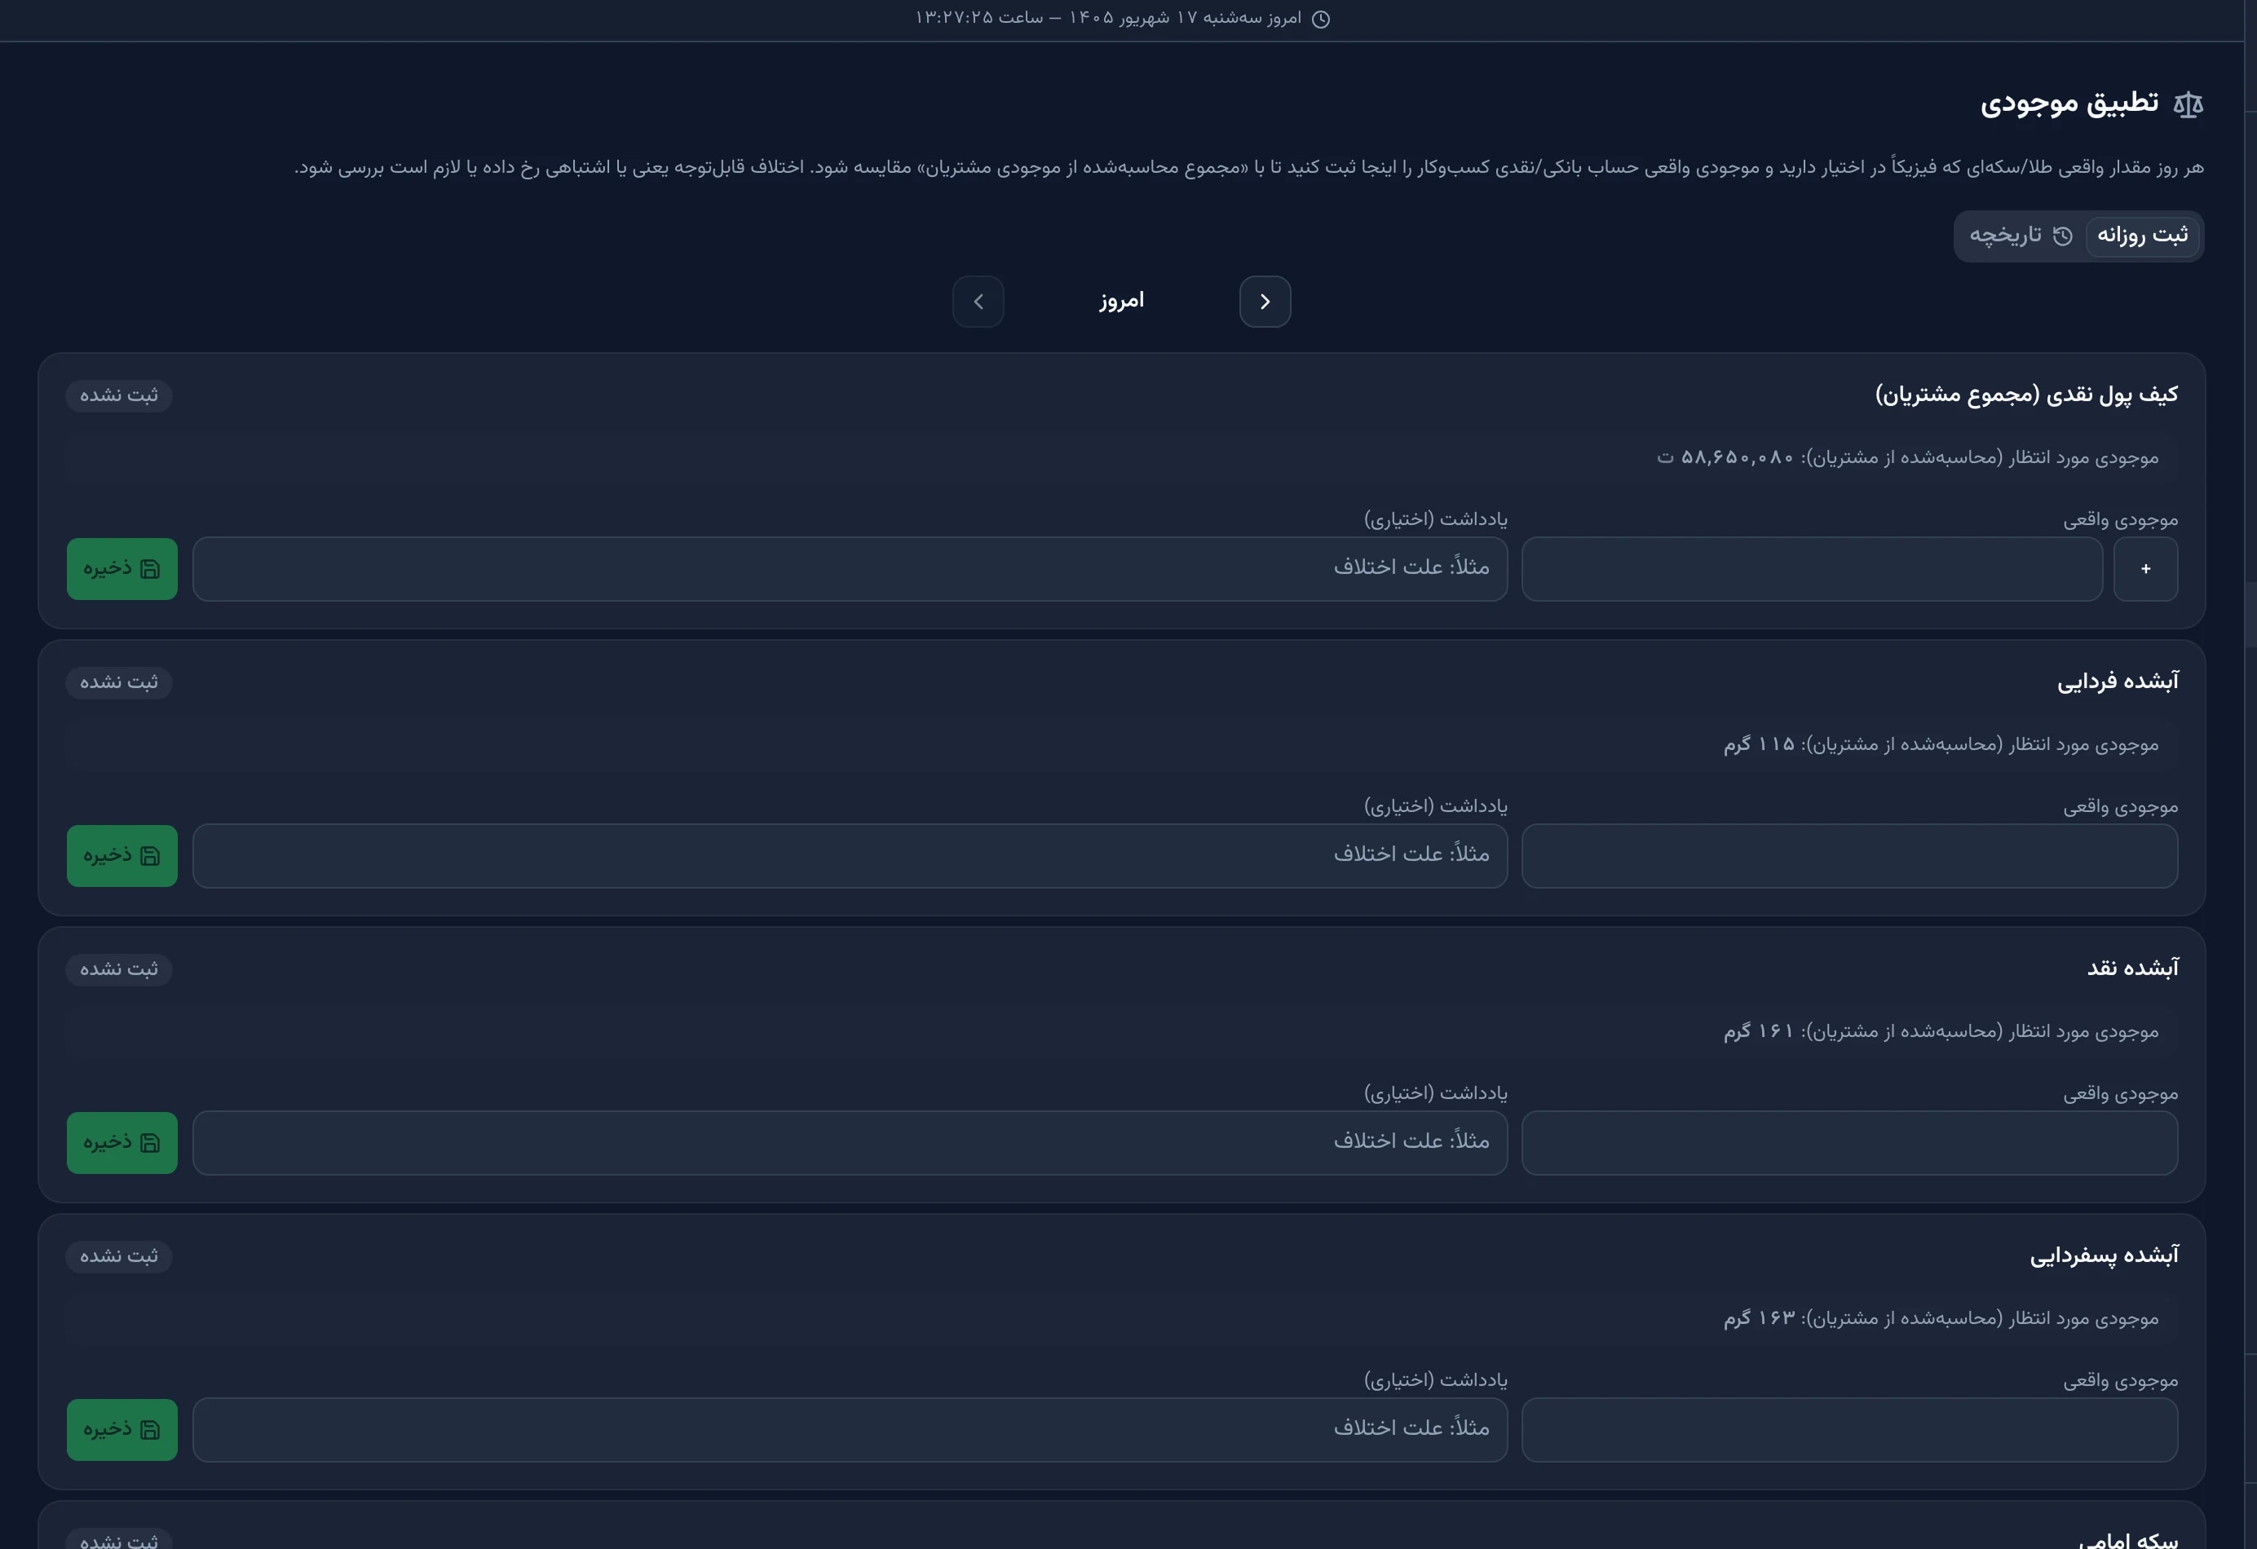Click the آبشده فردایی card heading
The width and height of the screenshot is (2257, 1549).
click(2117, 682)
